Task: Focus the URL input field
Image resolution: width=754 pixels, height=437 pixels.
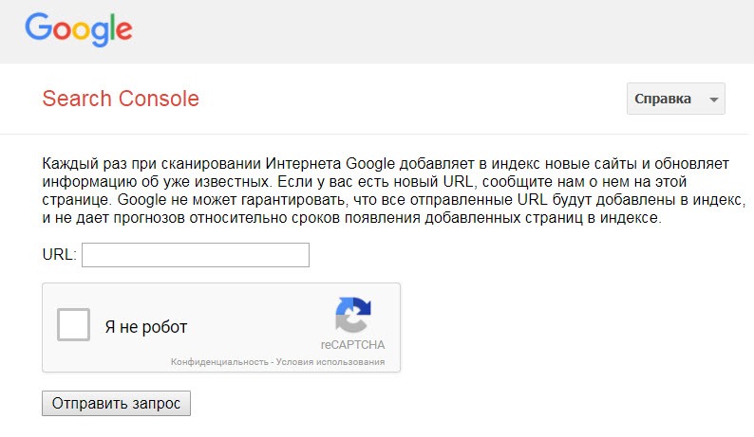Action: point(196,255)
